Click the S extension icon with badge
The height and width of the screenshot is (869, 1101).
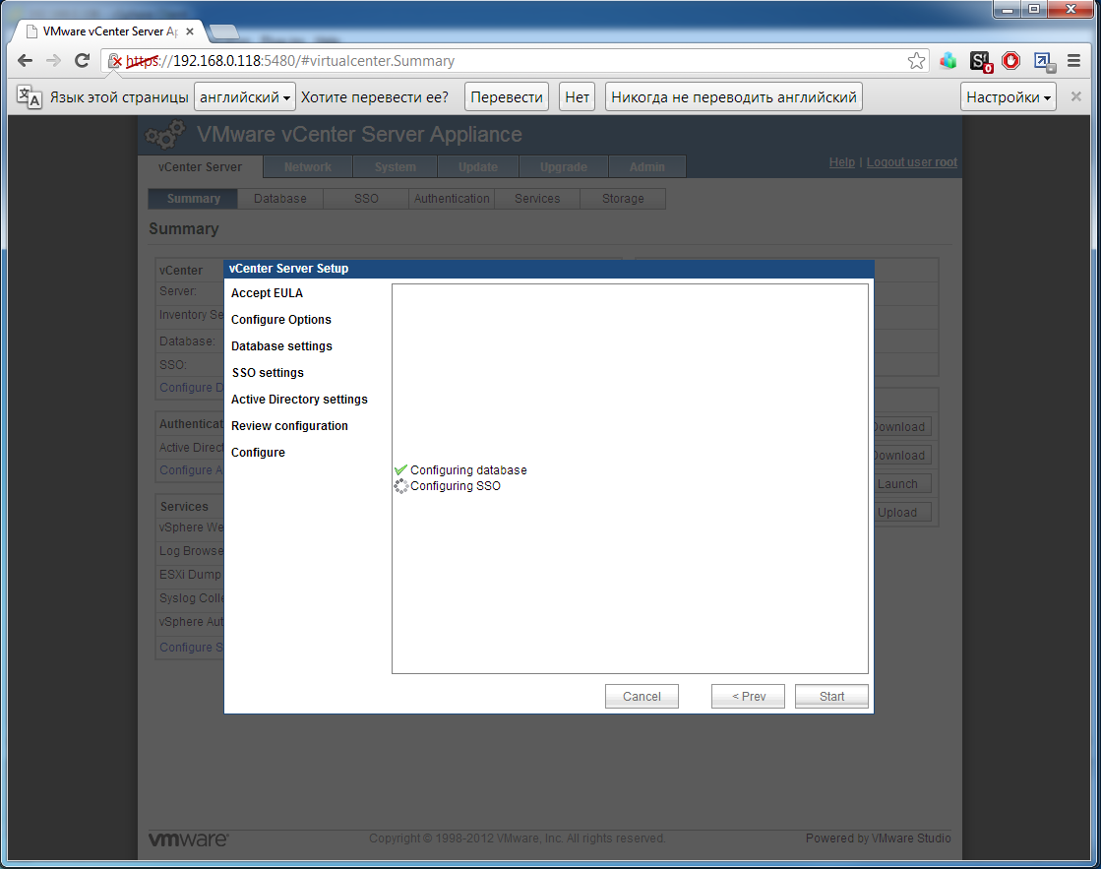click(x=980, y=62)
